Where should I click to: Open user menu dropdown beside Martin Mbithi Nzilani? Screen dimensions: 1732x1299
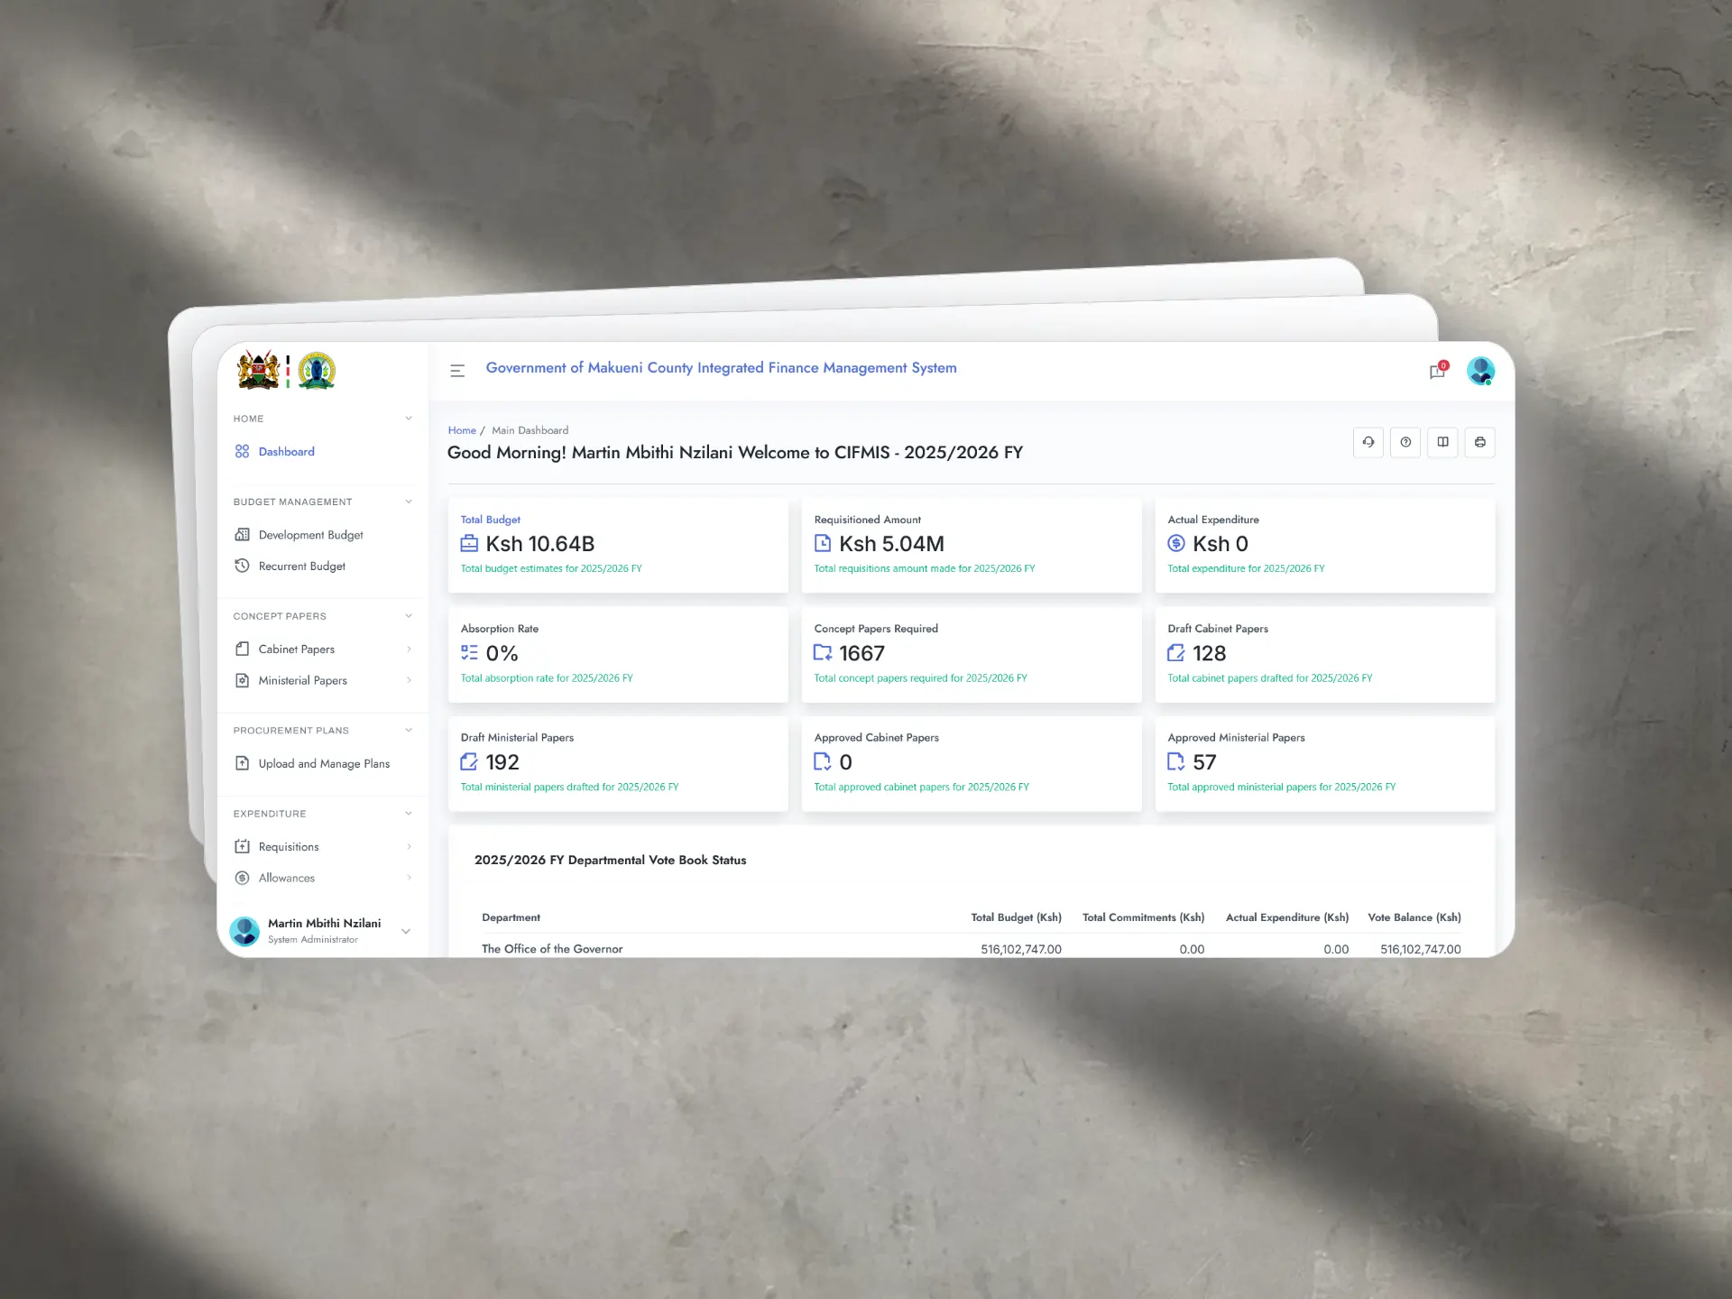click(406, 931)
